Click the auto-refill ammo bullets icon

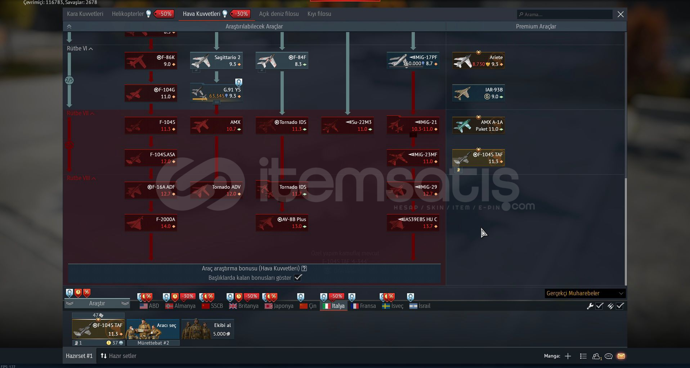coord(610,306)
